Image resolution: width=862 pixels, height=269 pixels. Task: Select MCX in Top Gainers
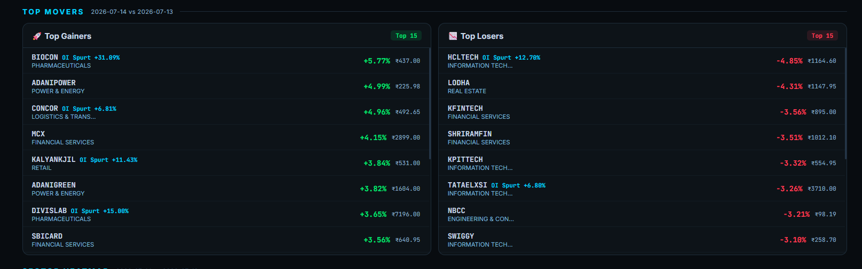[x=38, y=134]
